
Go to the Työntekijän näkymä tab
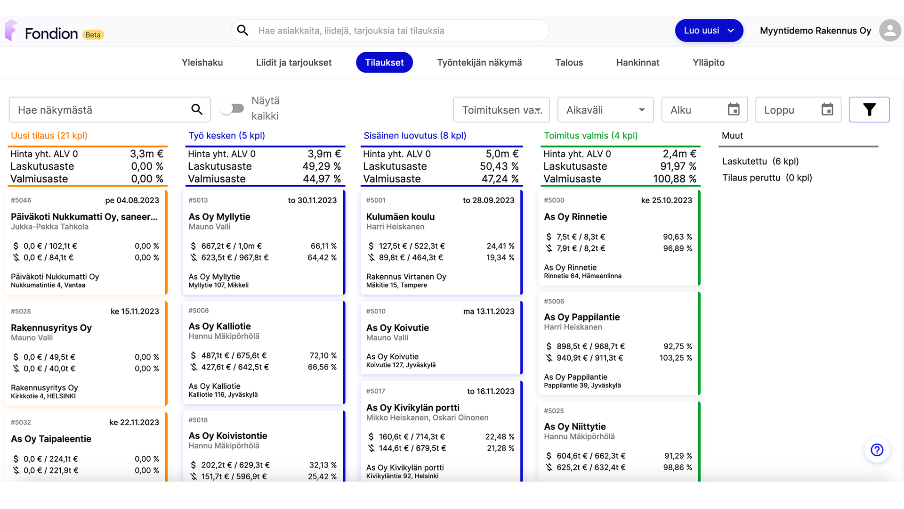coord(479,62)
